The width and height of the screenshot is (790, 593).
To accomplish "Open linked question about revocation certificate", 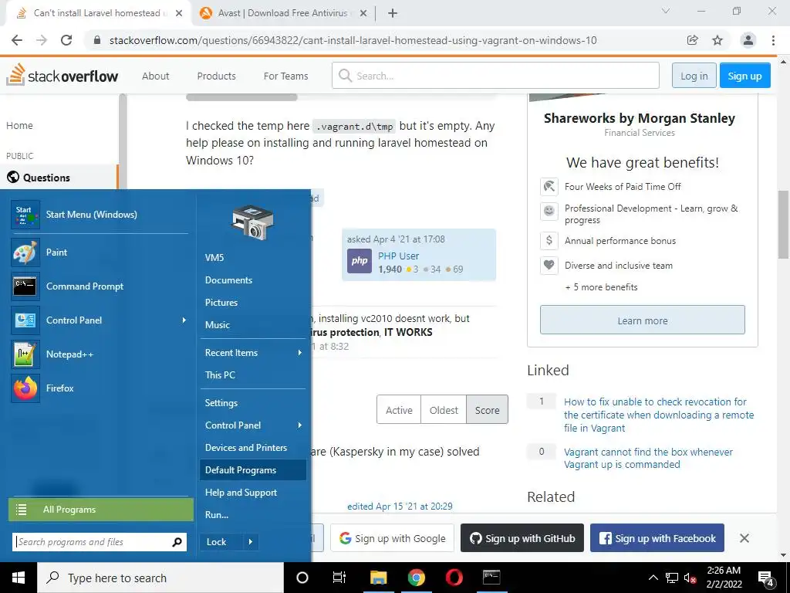I will [659, 415].
